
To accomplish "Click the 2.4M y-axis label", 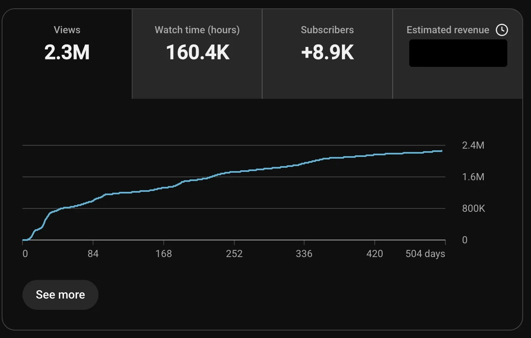I will click(473, 145).
